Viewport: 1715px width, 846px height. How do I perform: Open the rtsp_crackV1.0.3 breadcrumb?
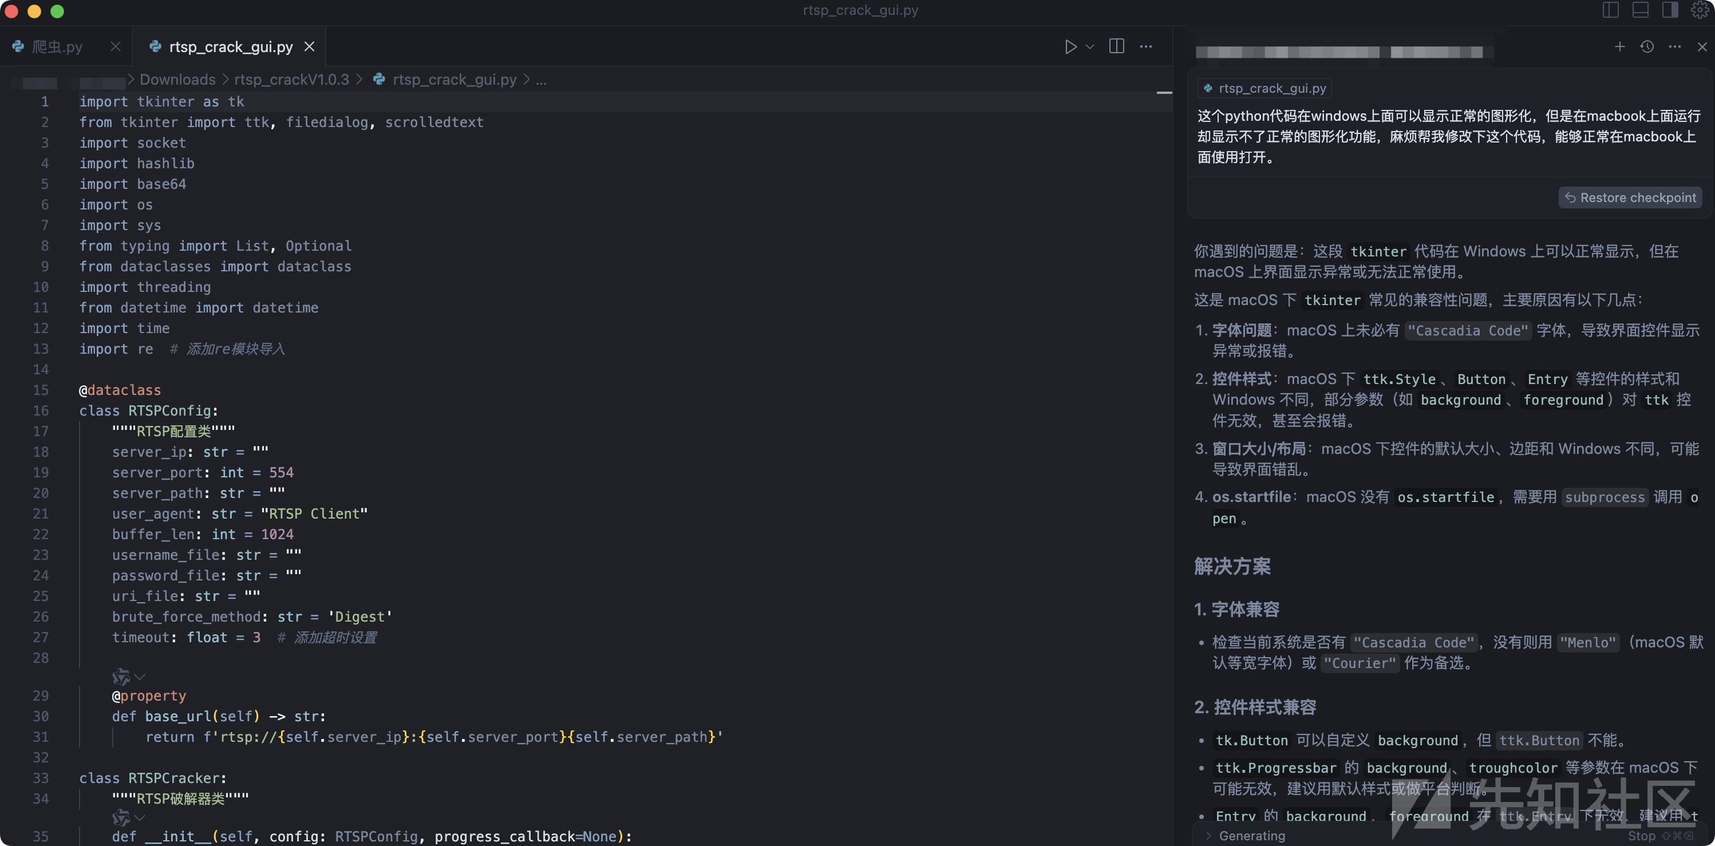[x=291, y=80]
